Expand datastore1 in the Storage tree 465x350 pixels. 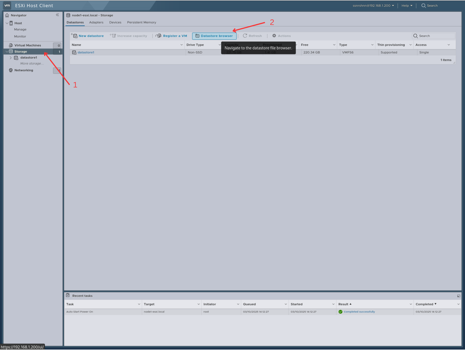pos(11,57)
